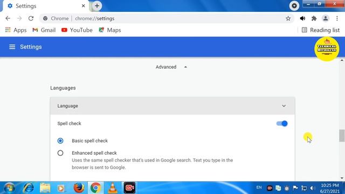Open Chrome's three-dot menu
This screenshot has height=194, width=345.
pyautogui.click(x=337, y=18)
